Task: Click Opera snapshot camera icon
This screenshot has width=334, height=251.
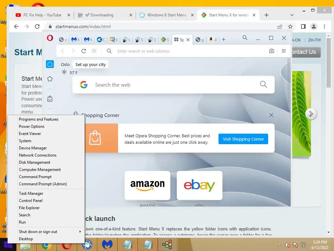Action: point(272,51)
